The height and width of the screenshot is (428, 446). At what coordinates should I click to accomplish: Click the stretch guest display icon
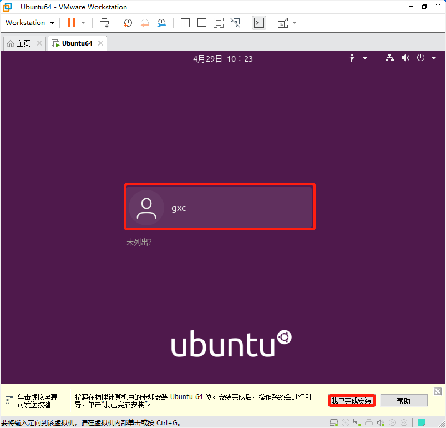(283, 23)
